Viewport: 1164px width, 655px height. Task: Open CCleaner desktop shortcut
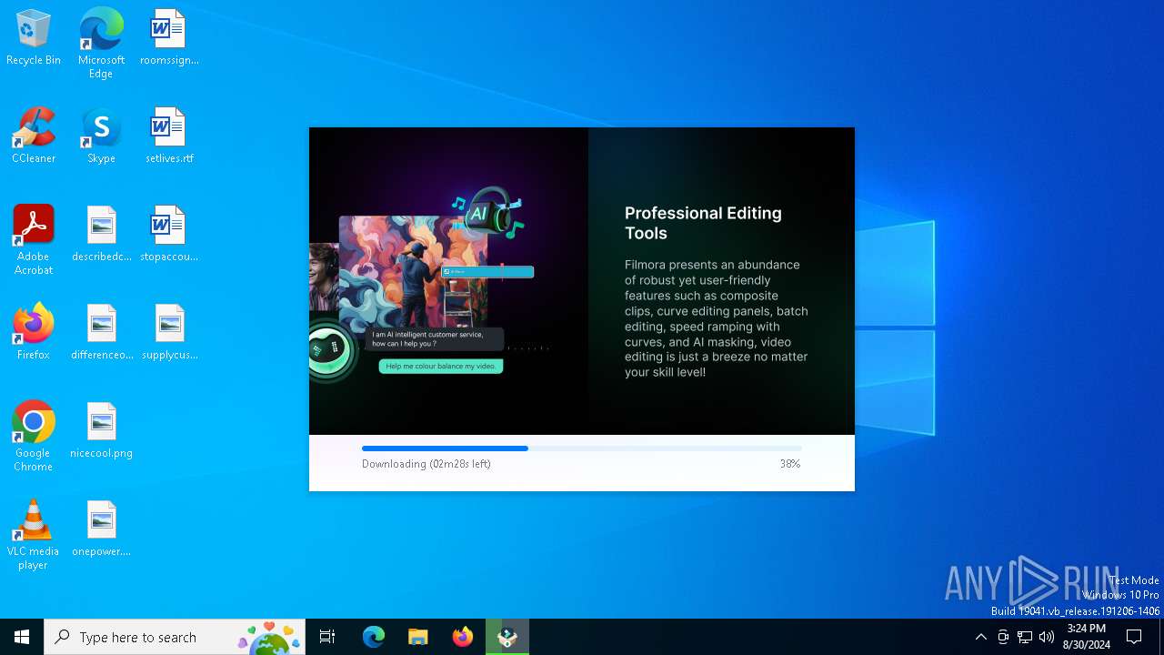click(34, 136)
